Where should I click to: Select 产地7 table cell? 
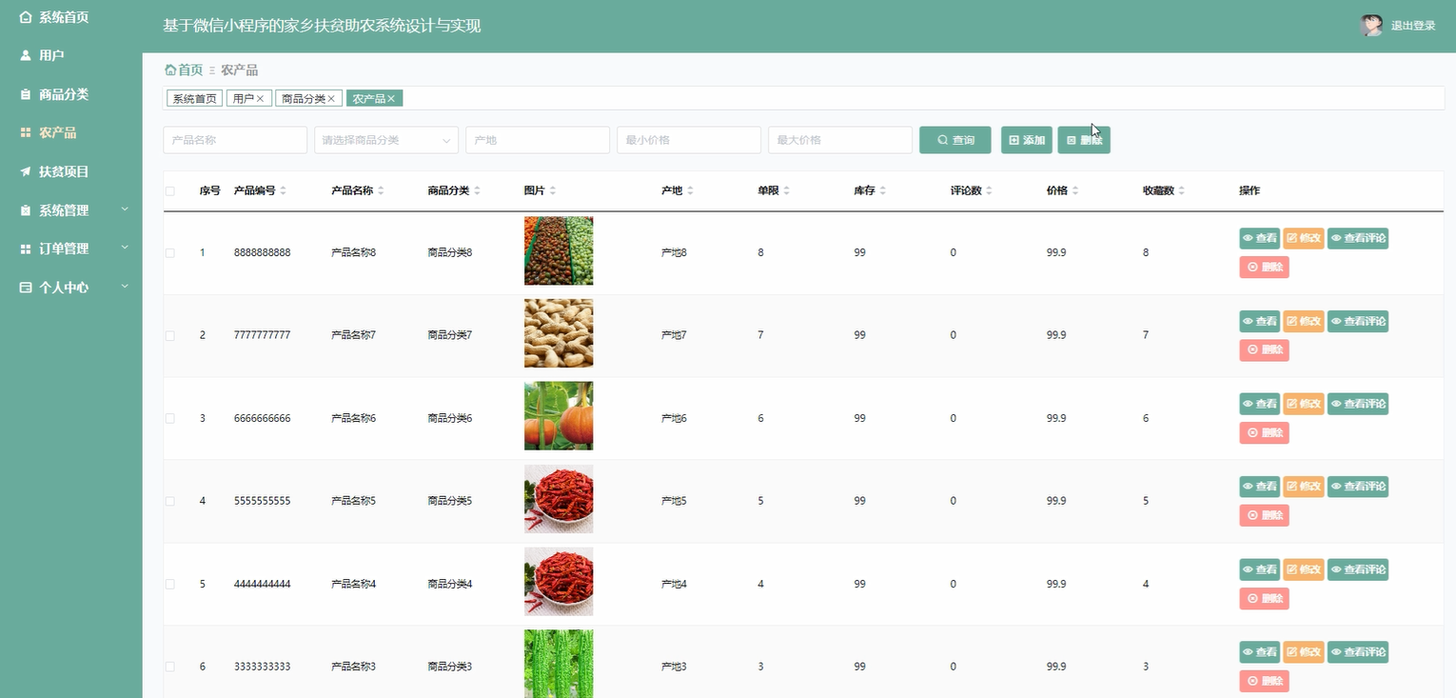pos(674,335)
